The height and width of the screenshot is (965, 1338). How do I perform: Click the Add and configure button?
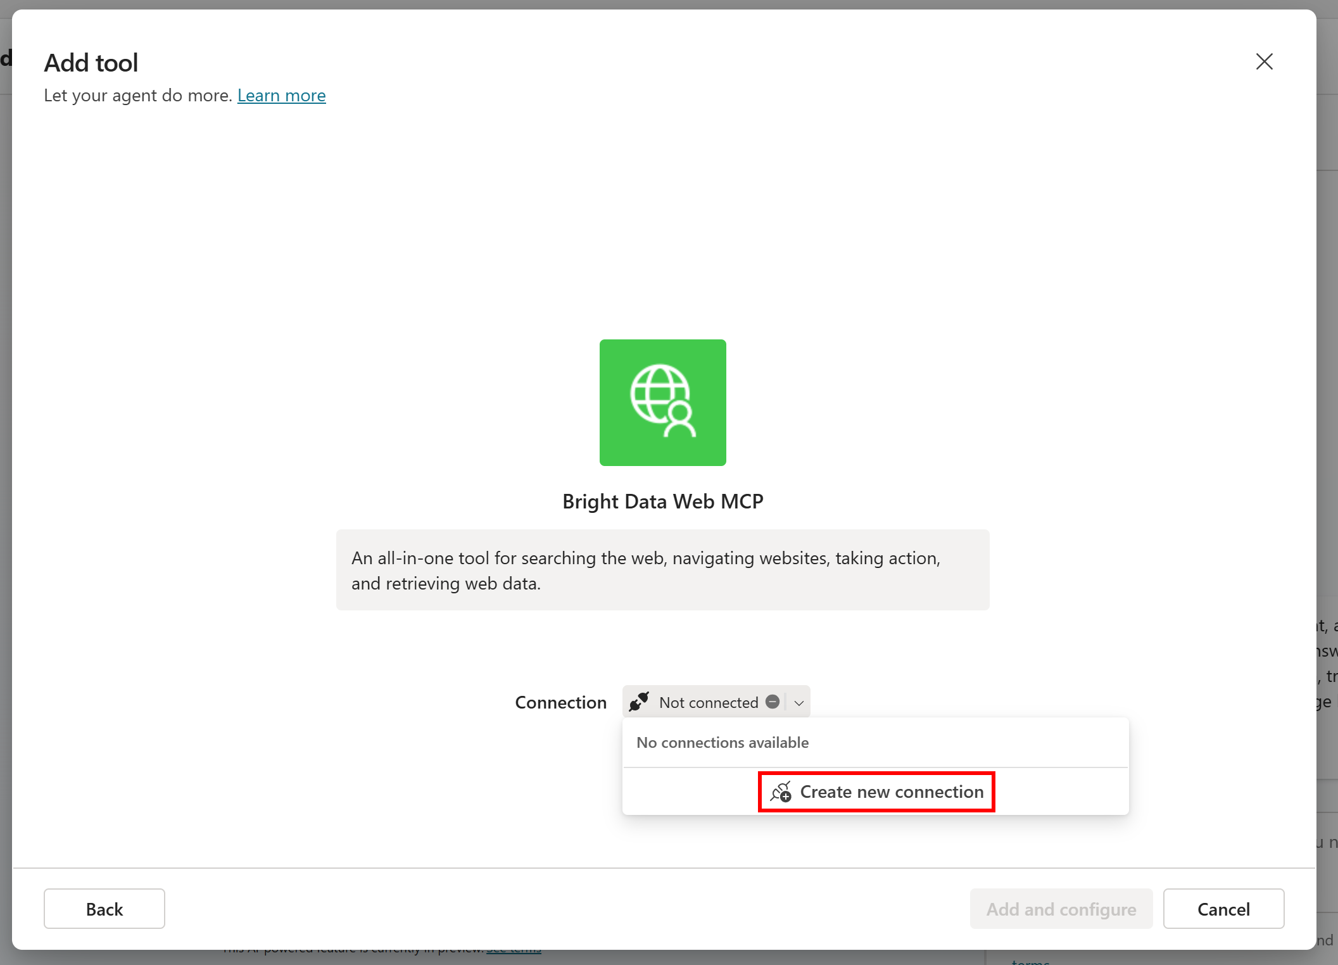(1061, 909)
